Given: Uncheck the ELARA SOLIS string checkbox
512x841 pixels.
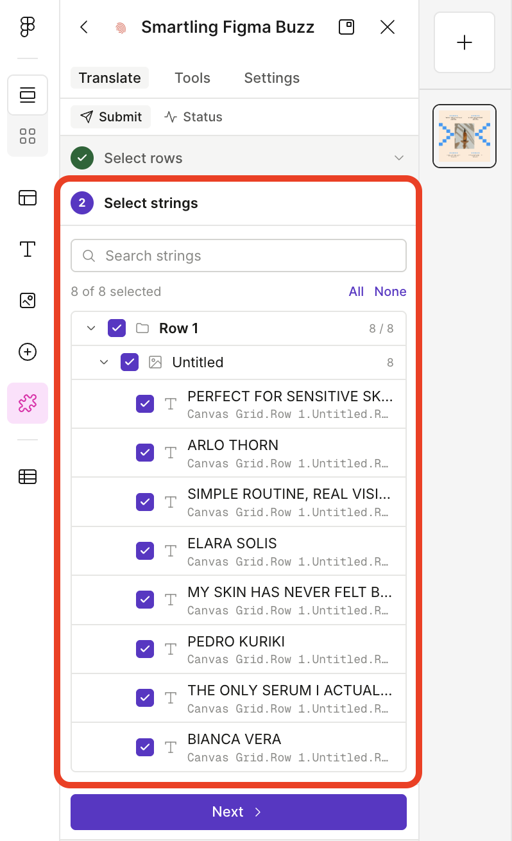Looking at the screenshot, I should point(145,551).
